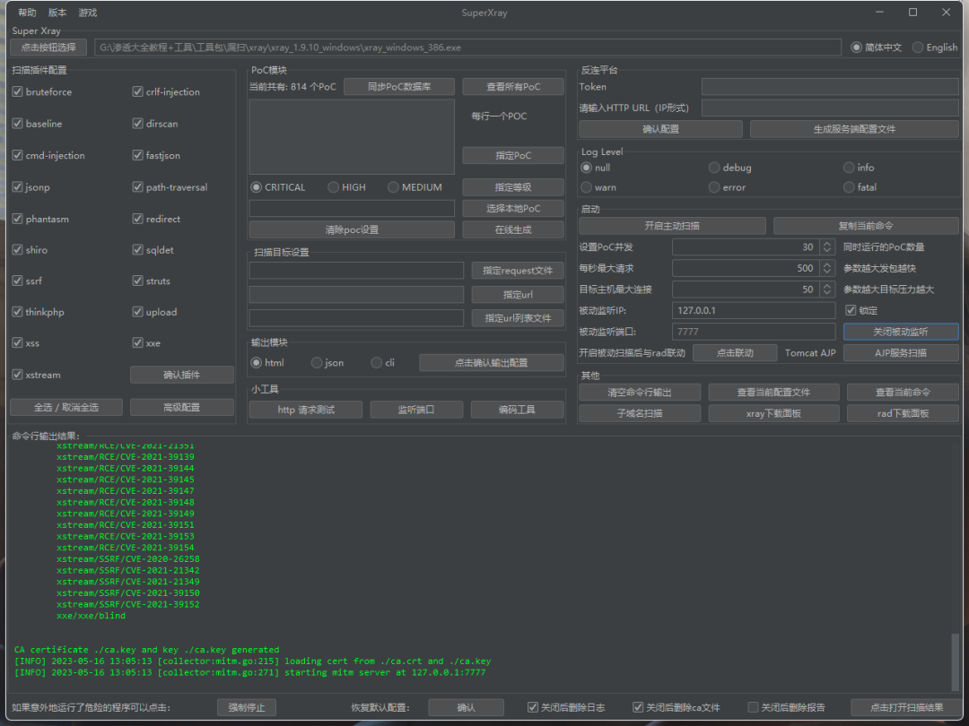Focus the url input field beside 指定url
This screenshot has width=969, height=726.
pos(356,295)
